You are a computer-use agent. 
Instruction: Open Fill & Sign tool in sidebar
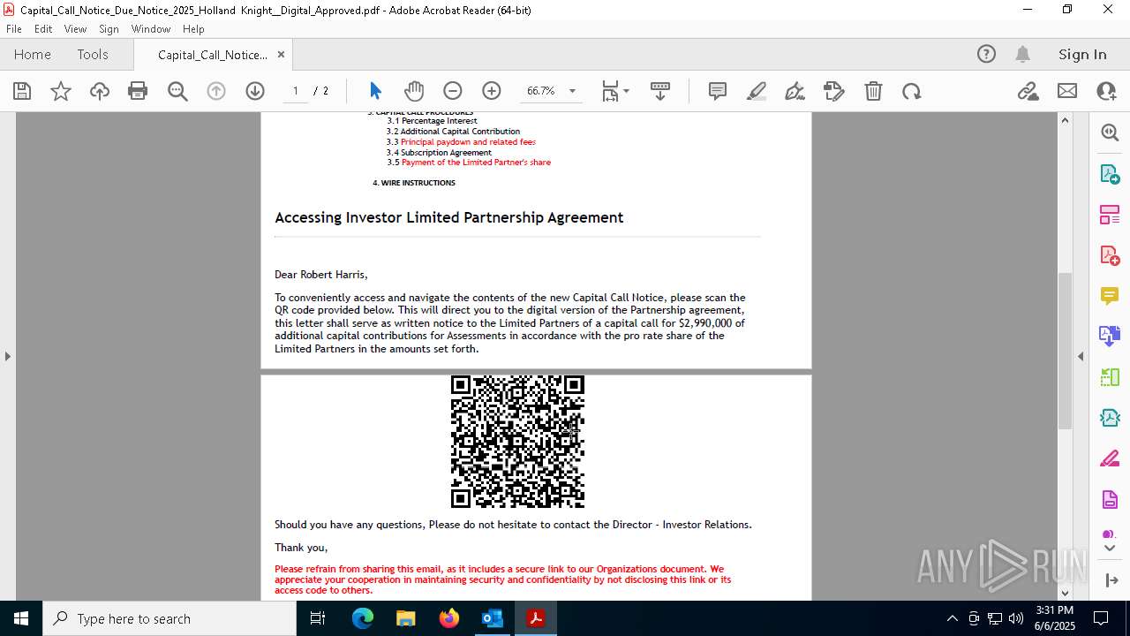pyautogui.click(x=1110, y=459)
